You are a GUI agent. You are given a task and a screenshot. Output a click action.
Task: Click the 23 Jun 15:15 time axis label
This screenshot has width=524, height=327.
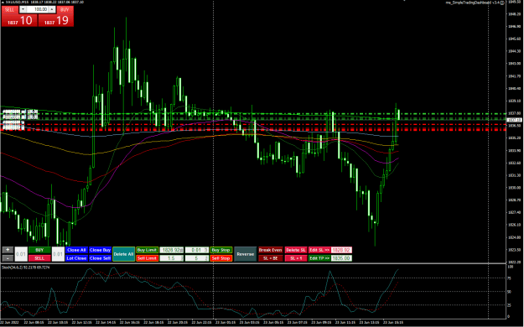(x=393, y=323)
